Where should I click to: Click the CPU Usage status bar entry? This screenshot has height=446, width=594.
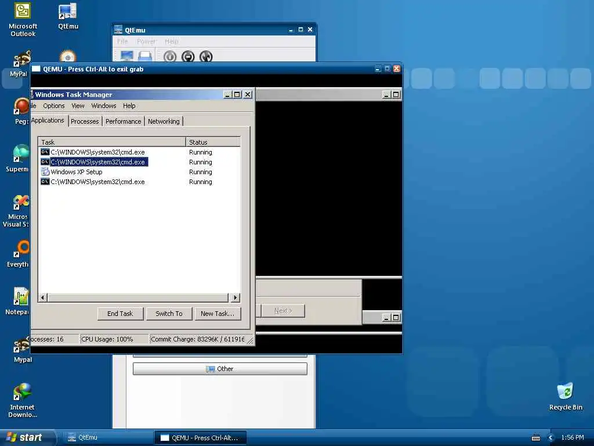coord(114,339)
